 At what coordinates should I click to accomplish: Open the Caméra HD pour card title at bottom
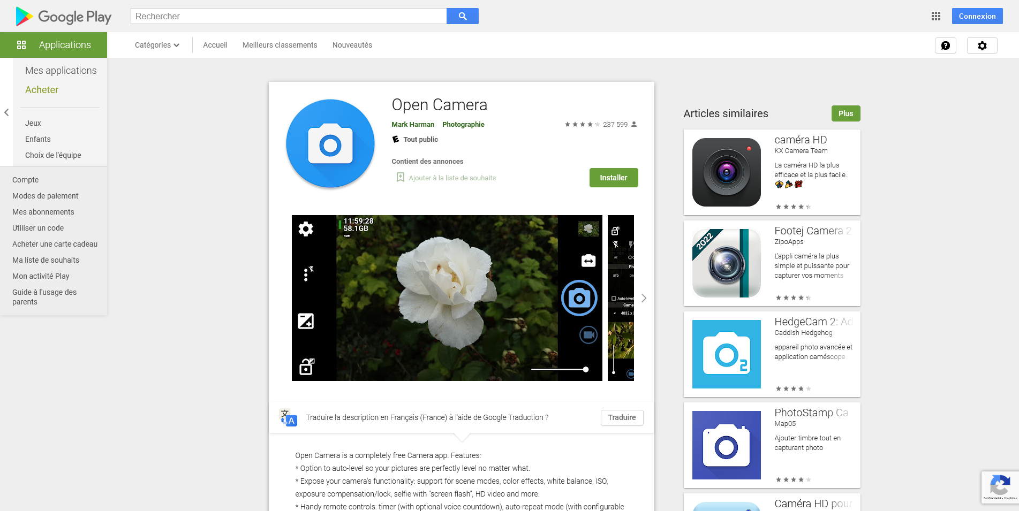(x=813, y=504)
